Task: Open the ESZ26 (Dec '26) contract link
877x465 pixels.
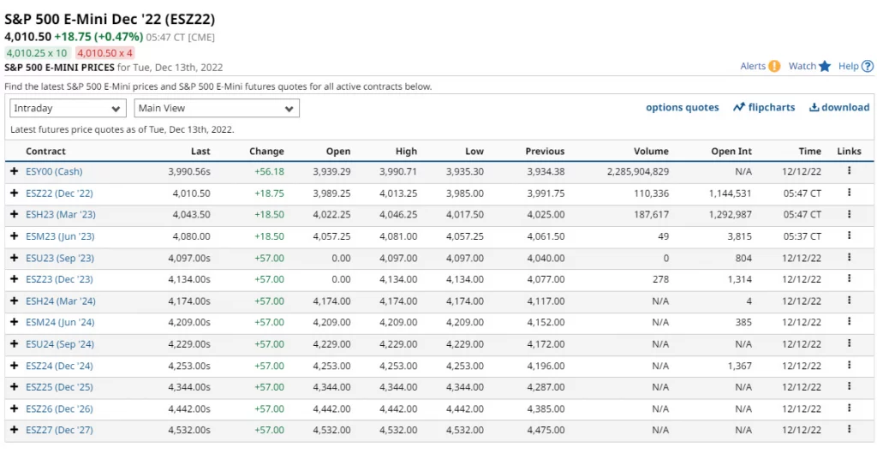Action: [59, 408]
